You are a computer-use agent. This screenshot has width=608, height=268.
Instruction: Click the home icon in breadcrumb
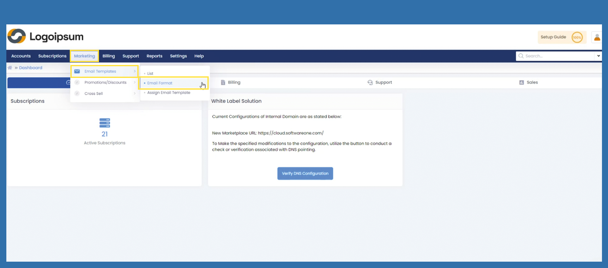tap(10, 68)
